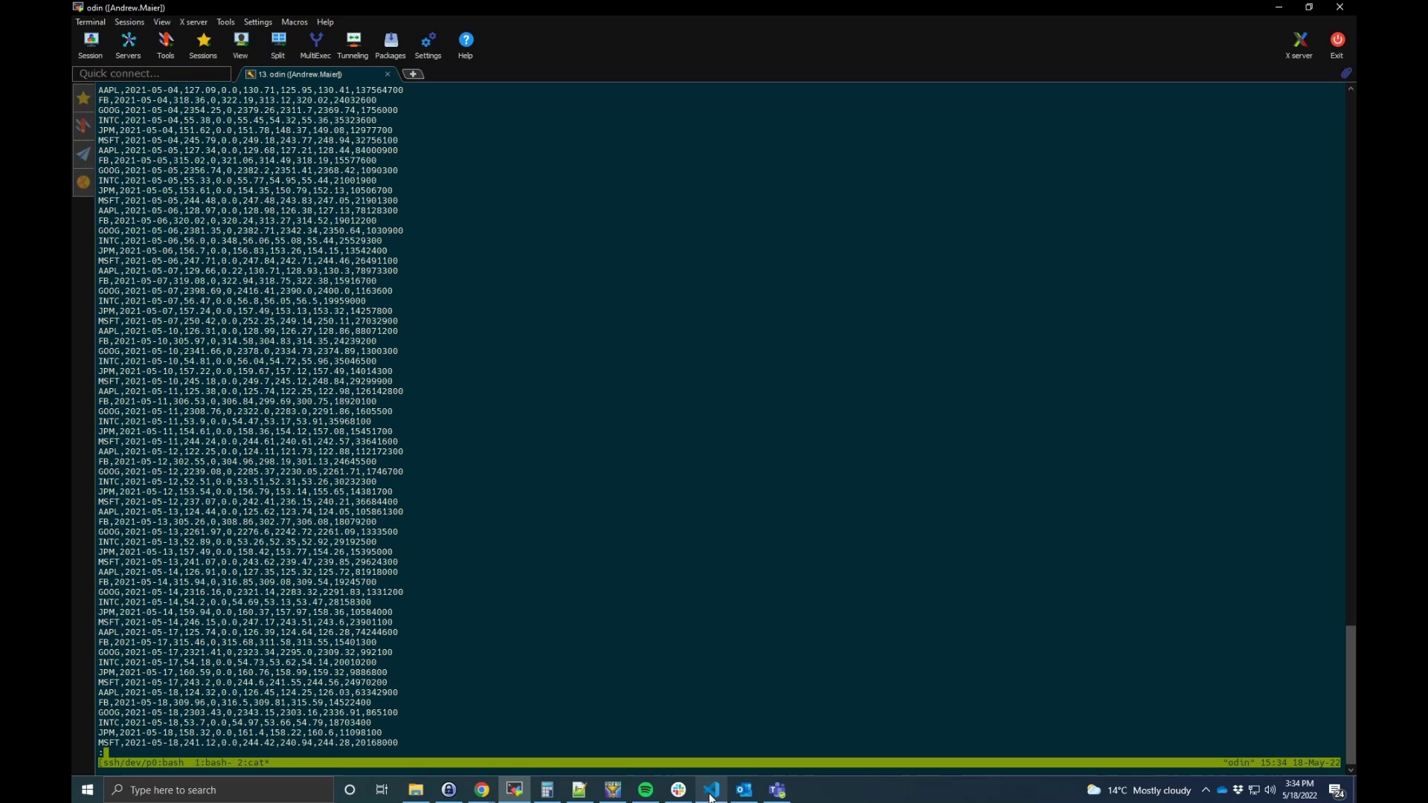Open the star favorites sidebar tab
Screen dimensions: 1428x803
tap(83, 98)
